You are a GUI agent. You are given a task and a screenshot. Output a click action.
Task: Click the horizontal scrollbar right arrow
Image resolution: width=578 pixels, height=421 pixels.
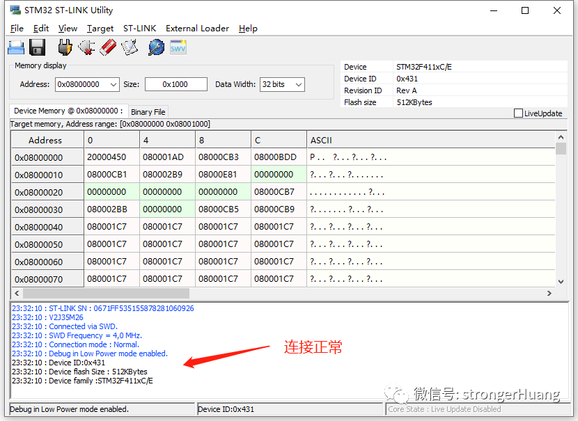click(x=549, y=293)
